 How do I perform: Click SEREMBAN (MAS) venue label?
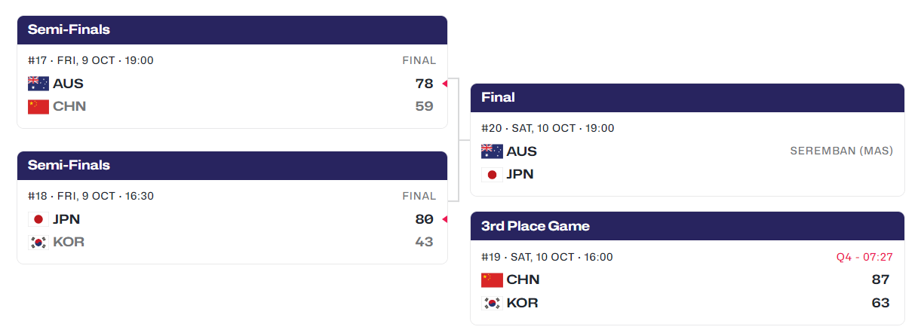click(x=842, y=151)
